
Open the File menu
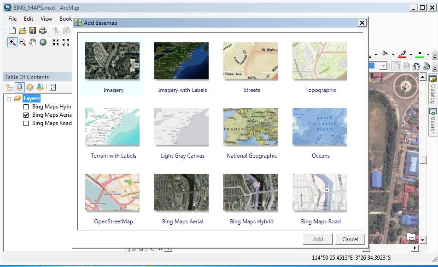[x=12, y=19]
